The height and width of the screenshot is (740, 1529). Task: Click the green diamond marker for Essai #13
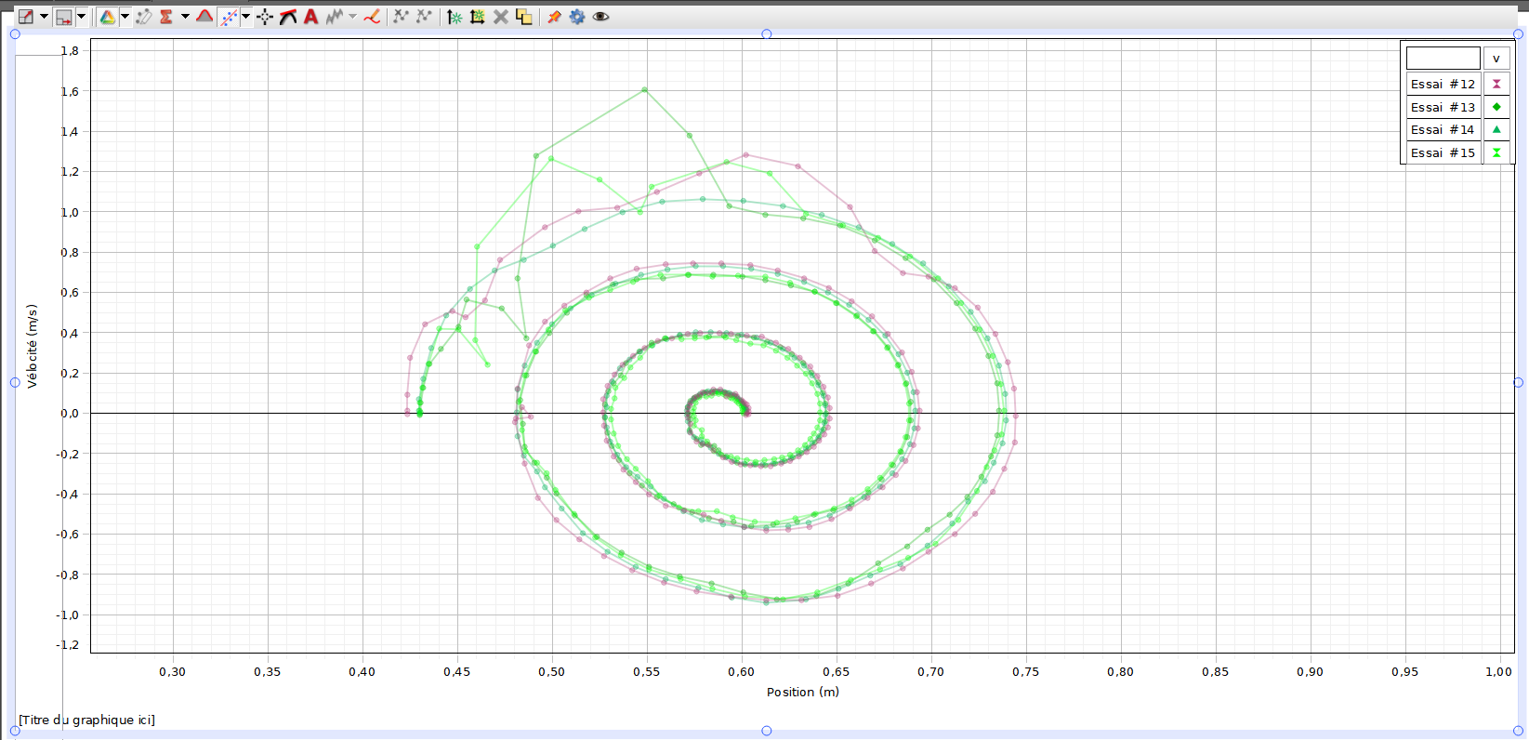click(1496, 107)
